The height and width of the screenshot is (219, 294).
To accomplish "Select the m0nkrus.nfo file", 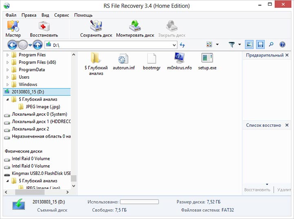I will point(179,62).
